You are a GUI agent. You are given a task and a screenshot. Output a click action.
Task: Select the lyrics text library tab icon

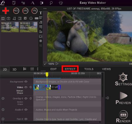click(x=25, y=18)
